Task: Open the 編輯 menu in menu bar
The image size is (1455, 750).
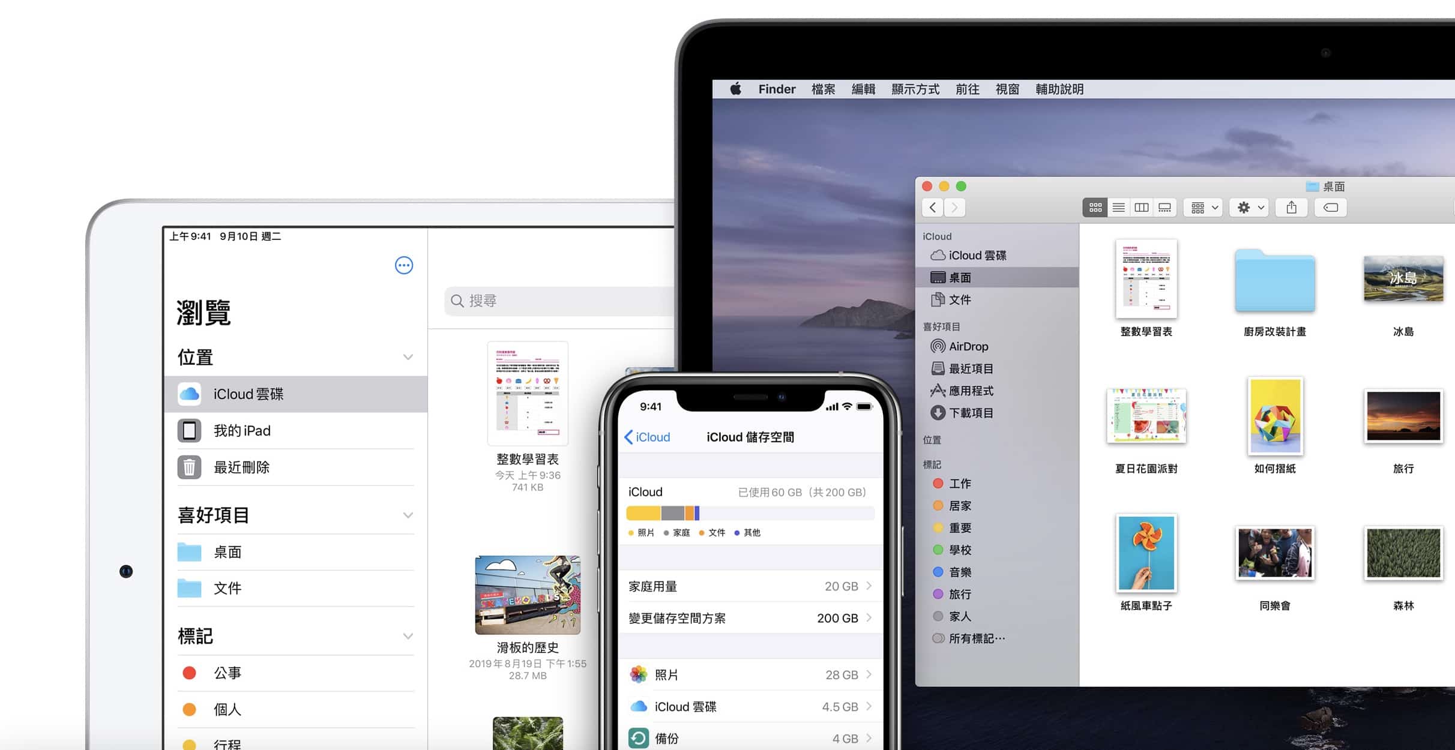Action: tap(863, 89)
